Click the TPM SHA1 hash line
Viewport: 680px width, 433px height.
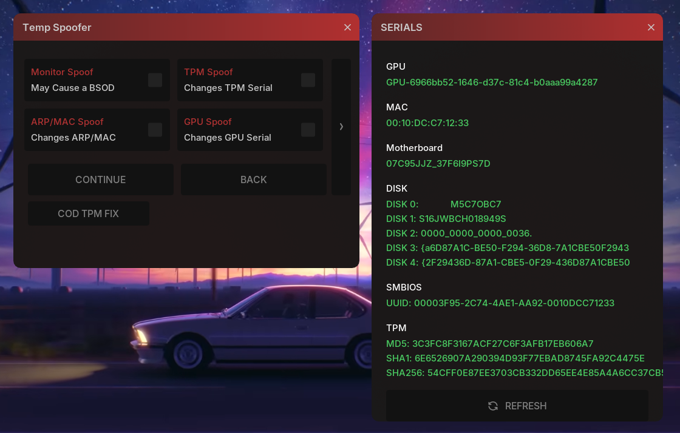pos(515,358)
